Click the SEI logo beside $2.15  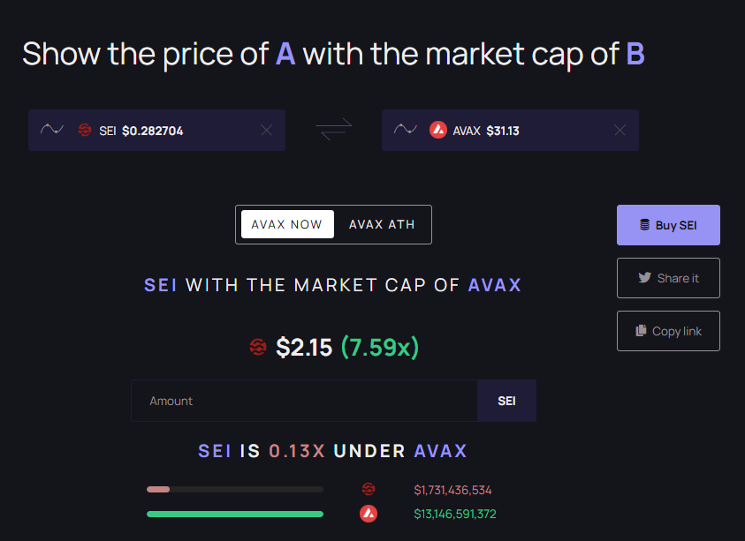258,348
